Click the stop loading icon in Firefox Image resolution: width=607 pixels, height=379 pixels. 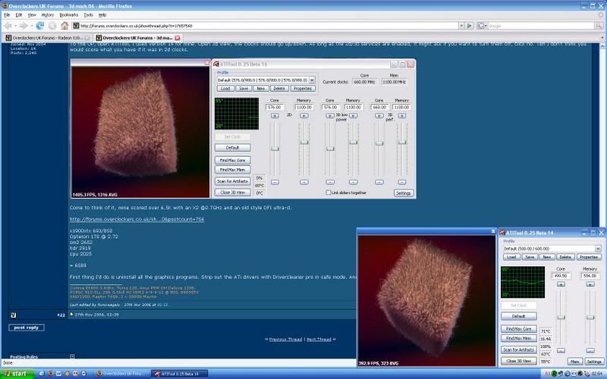click(x=52, y=25)
